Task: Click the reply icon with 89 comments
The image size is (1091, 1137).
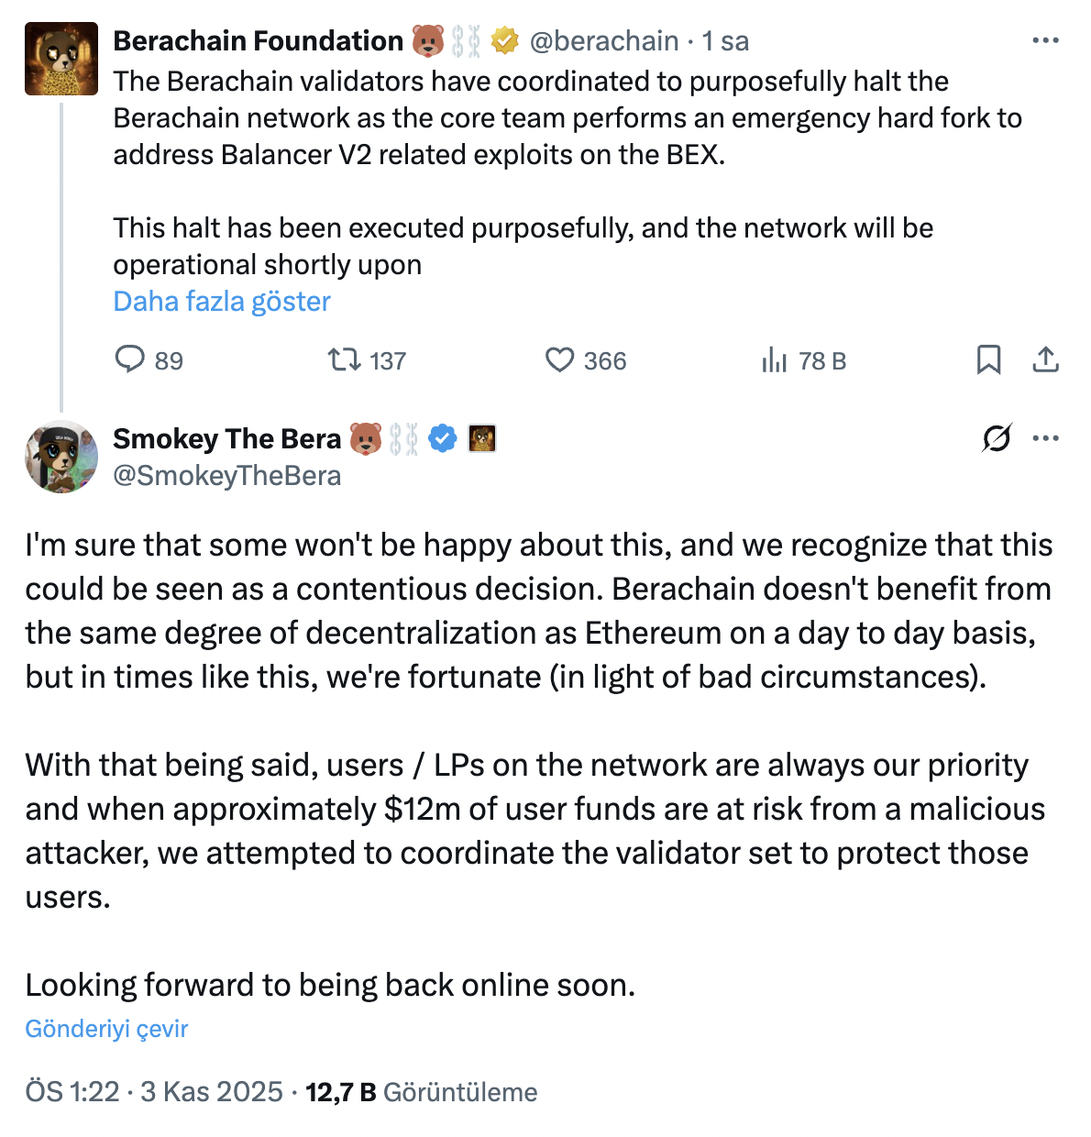Action: point(130,359)
